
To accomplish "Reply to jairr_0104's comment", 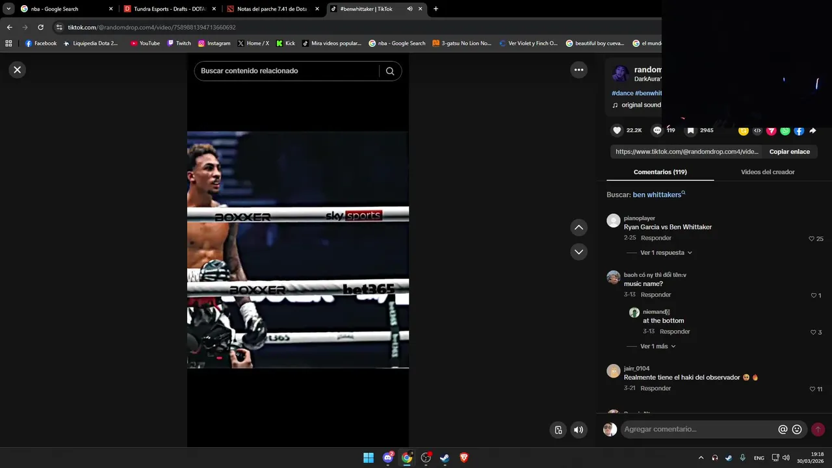I will (656, 388).
